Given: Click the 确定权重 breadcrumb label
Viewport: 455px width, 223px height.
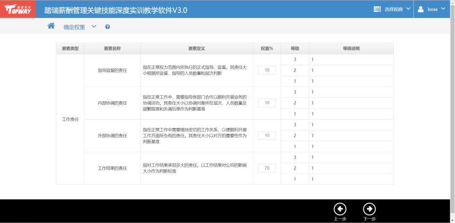Looking at the screenshot, I should pos(74,27).
